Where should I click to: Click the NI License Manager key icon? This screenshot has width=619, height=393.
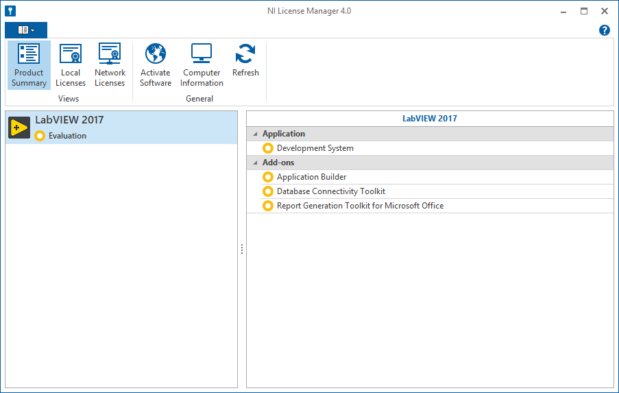[x=10, y=11]
